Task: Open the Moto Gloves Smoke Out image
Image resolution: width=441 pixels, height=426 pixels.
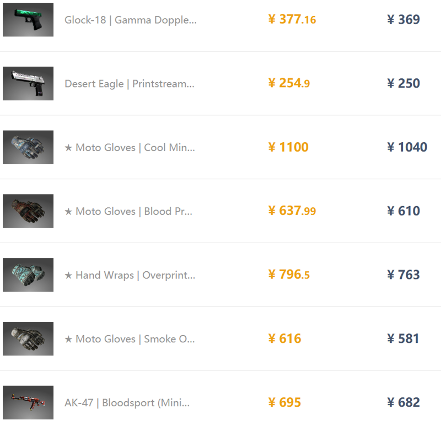Action: tap(28, 339)
